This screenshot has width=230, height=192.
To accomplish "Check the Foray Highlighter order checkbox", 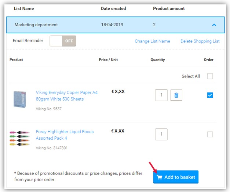I will [210, 135].
